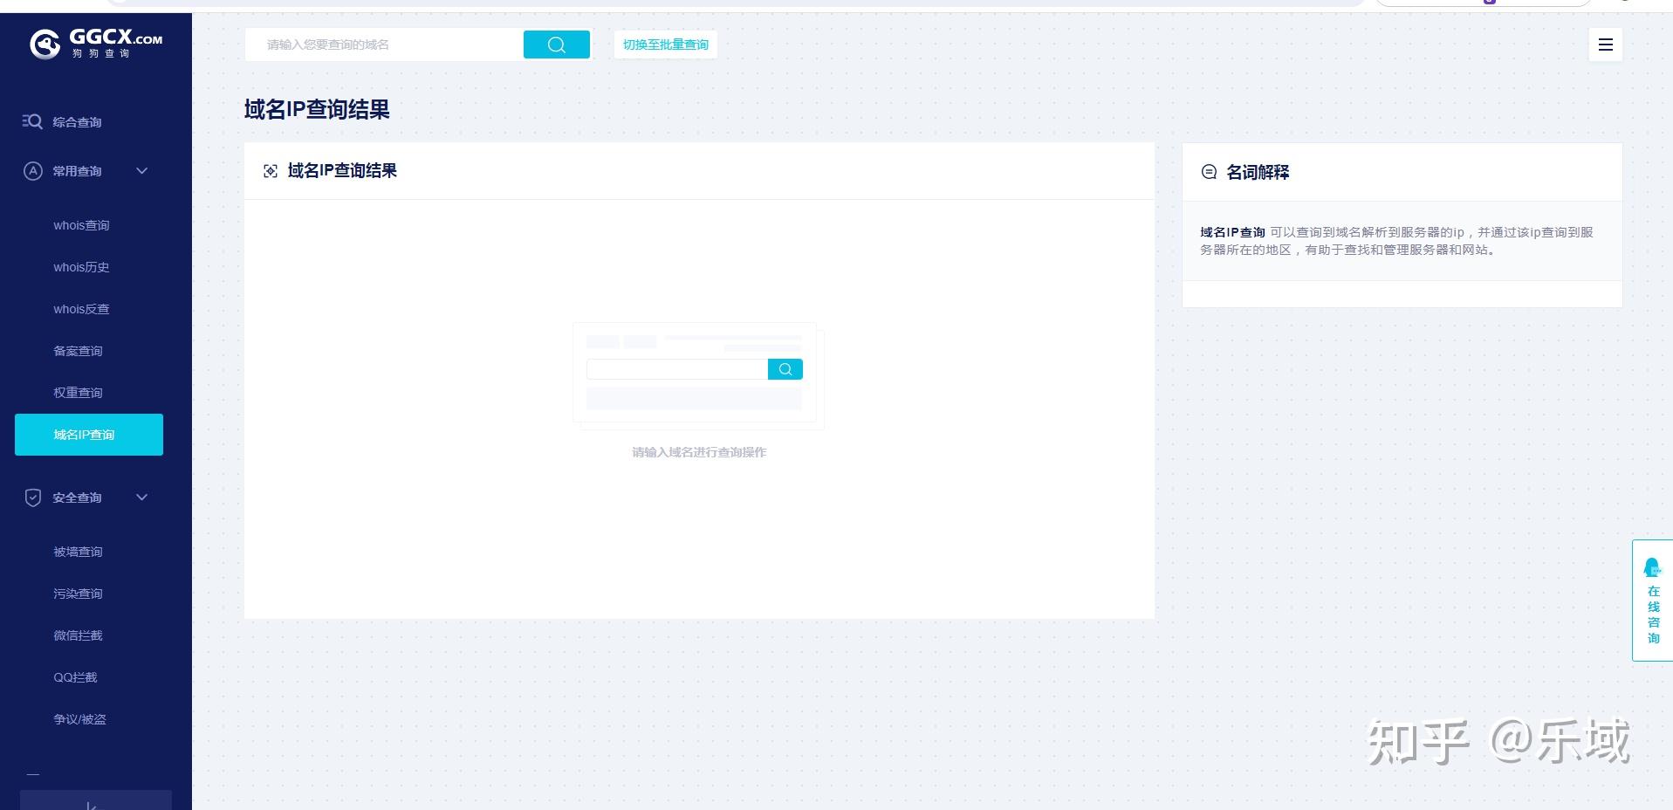
Task: Open 综合查询 menu item
Action: point(77,122)
